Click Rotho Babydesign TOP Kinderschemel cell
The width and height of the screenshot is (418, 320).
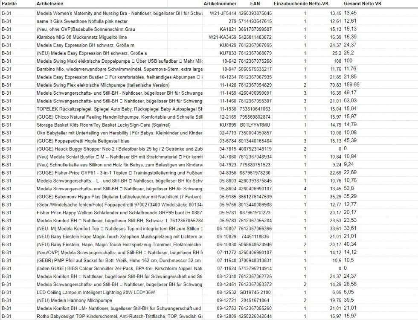[x=119, y=317]
